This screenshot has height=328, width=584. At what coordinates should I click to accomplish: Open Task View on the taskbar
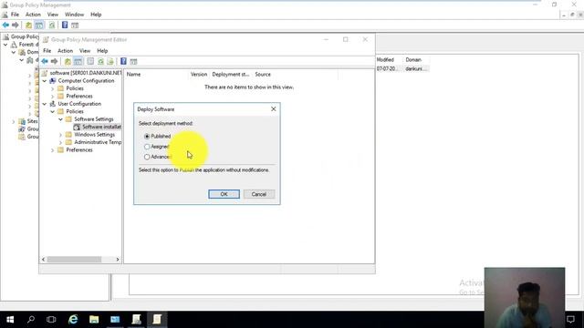pyautogui.click(x=51, y=320)
